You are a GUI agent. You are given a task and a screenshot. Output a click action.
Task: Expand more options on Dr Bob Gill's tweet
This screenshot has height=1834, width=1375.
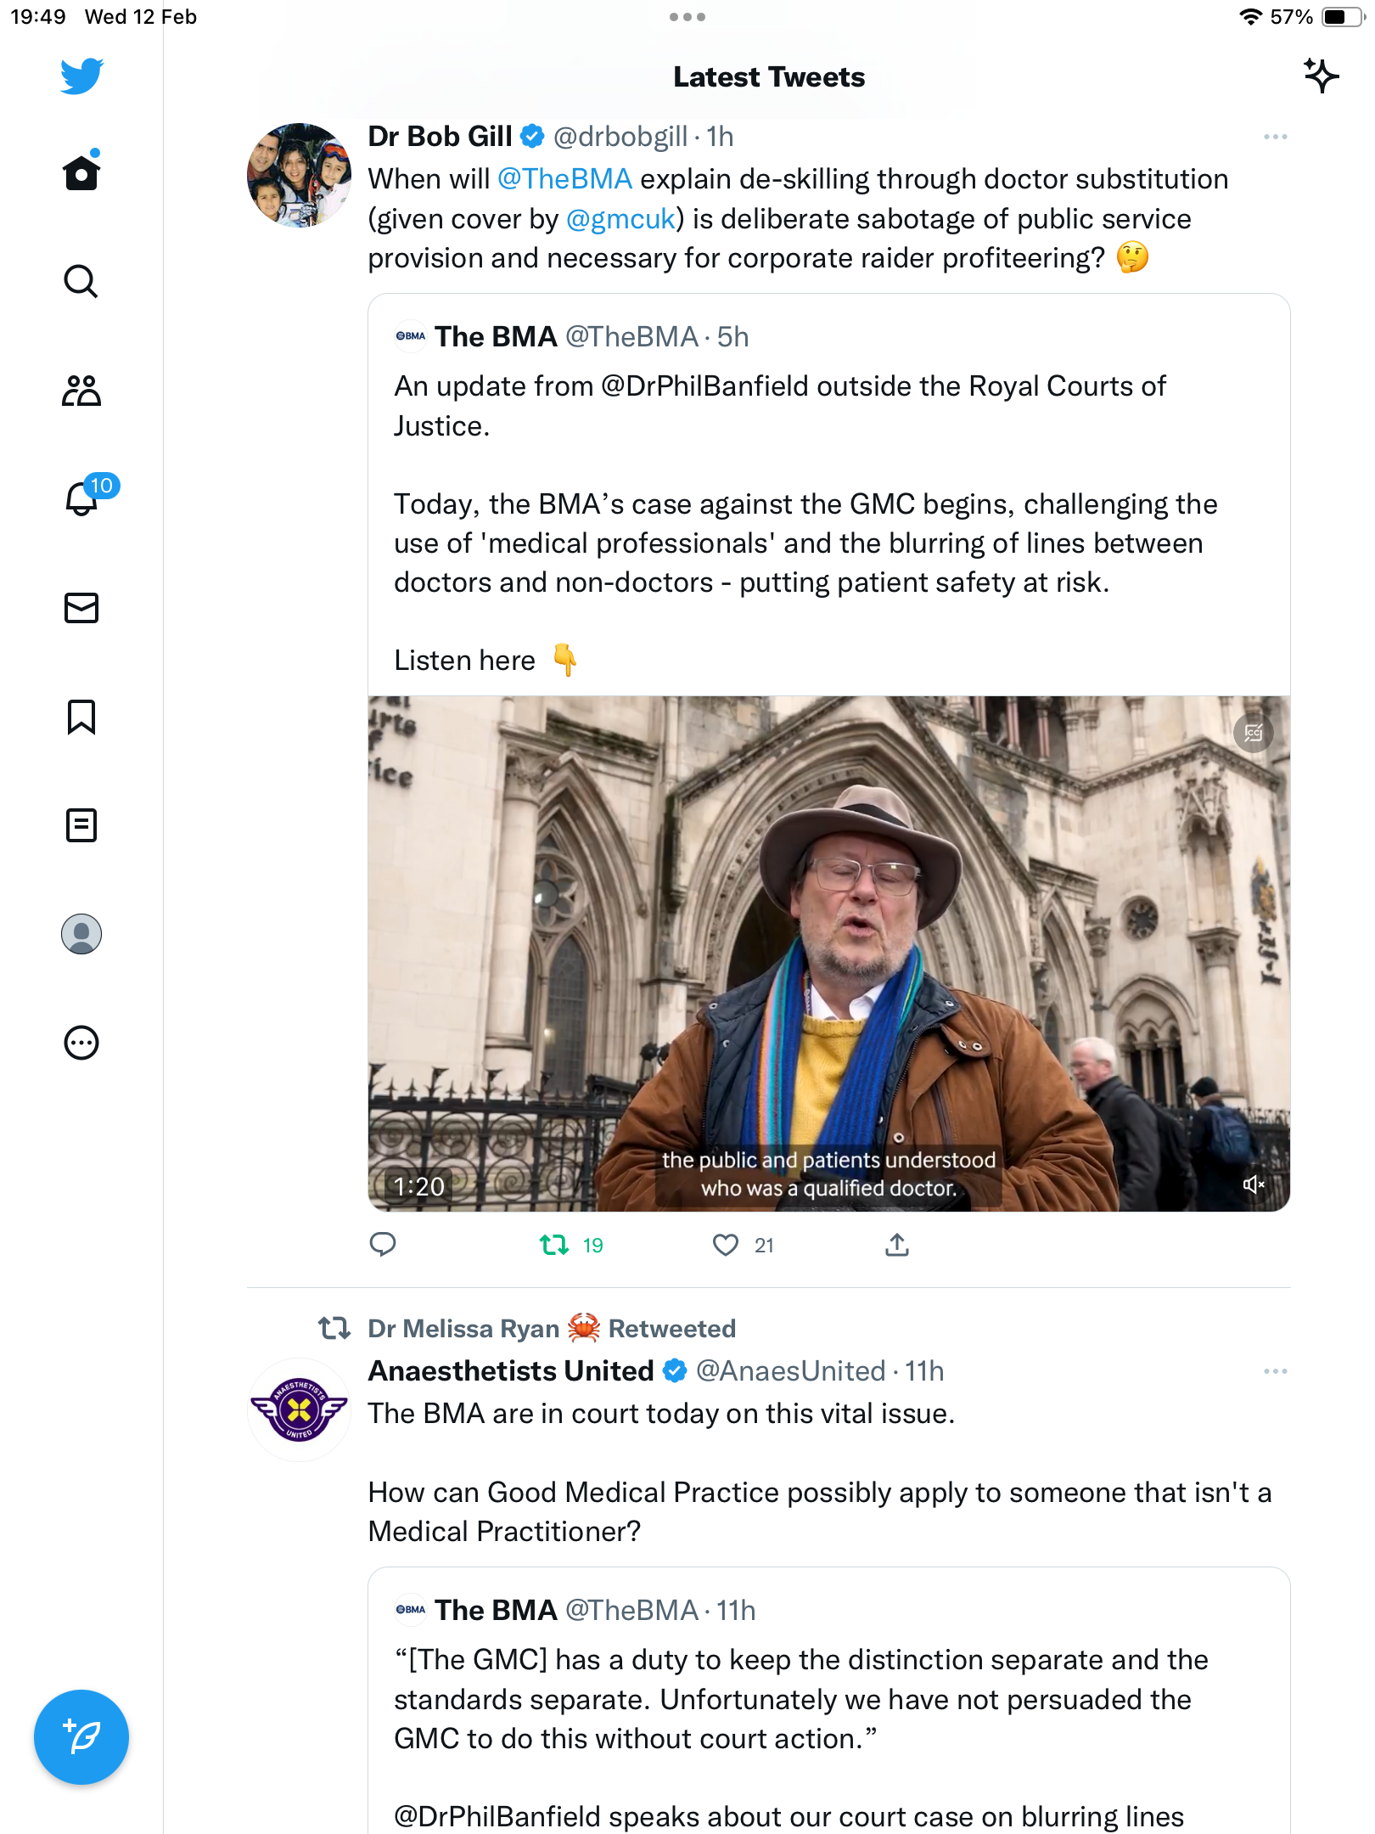pos(1275,137)
